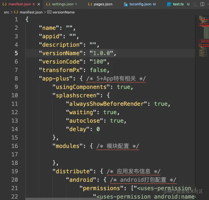Viewport: 209px width, 200px height.
Task: Click the "waiting" key
Action: point(81,112)
